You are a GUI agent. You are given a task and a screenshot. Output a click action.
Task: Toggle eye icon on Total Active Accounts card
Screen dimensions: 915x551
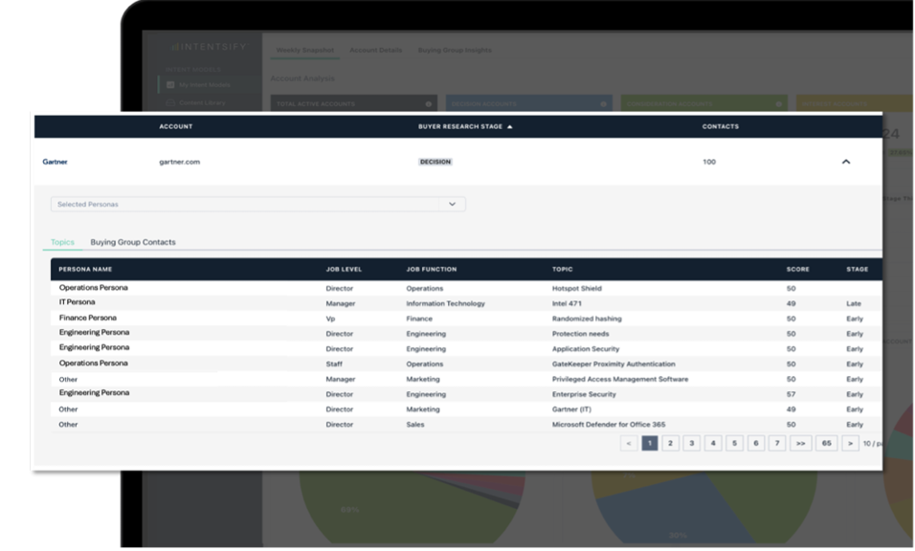click(428, 103)
